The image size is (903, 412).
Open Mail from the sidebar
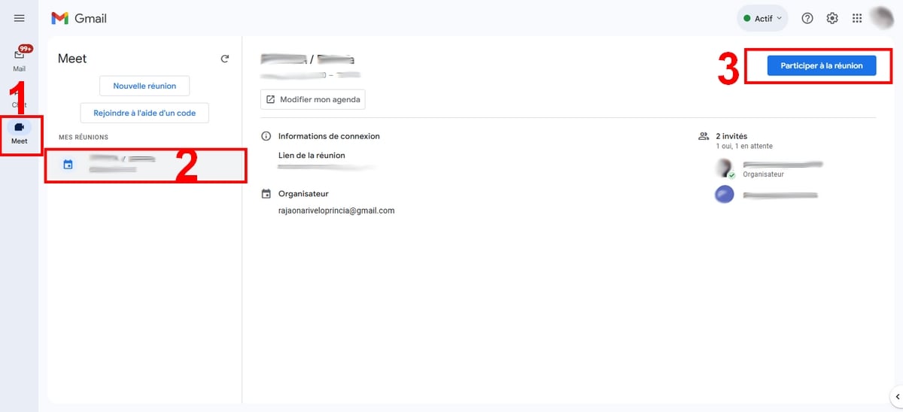[x=20, y=59]
